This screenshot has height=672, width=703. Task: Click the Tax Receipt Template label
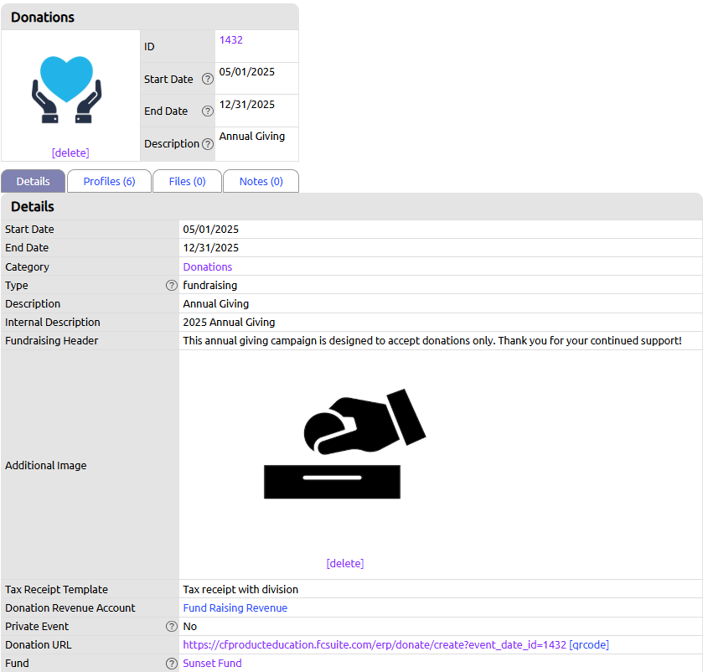coord(56,590)
